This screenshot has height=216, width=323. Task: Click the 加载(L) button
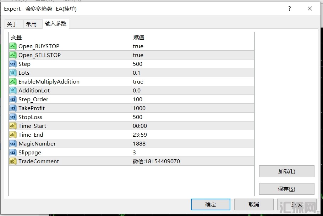click(x=286, y=171)
